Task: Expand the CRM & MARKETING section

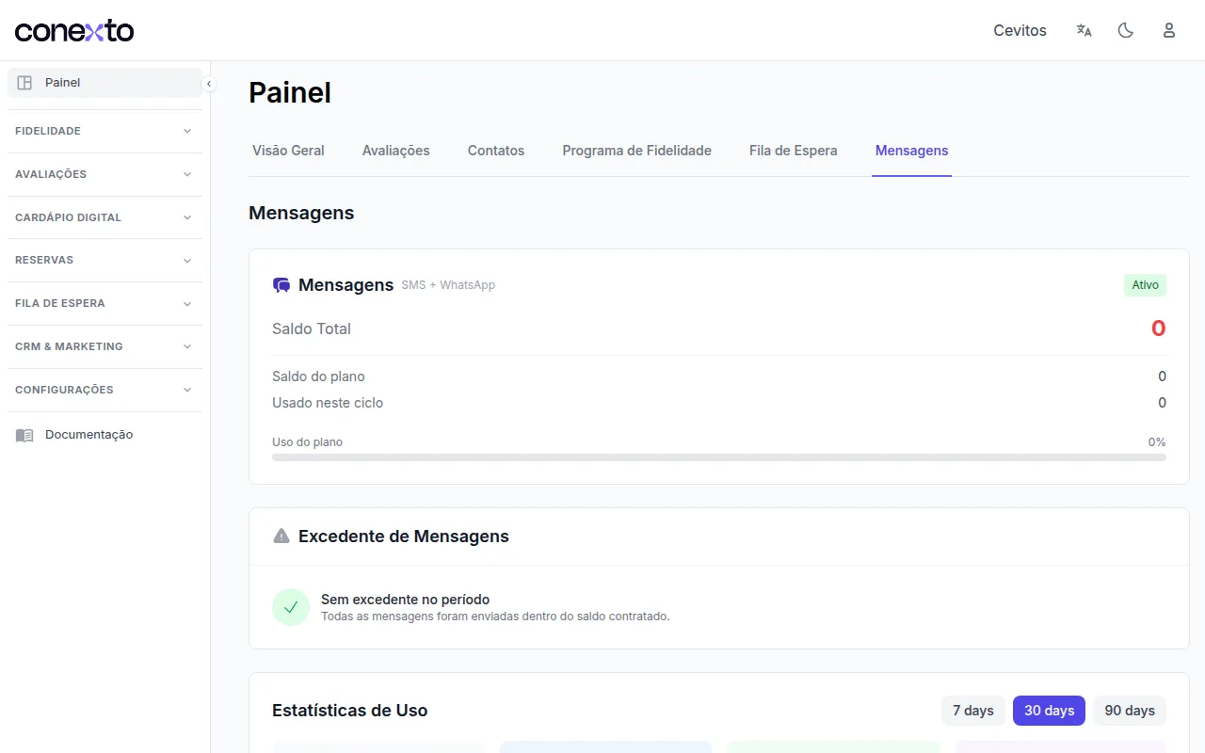Action: pos(104,346)
